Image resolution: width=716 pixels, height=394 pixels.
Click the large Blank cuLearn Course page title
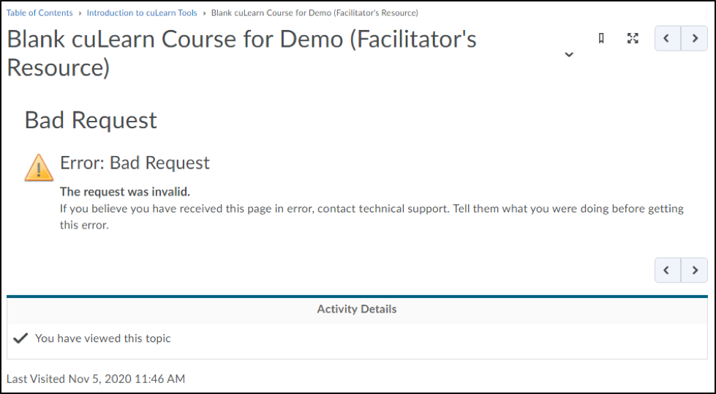coord(241,53)
